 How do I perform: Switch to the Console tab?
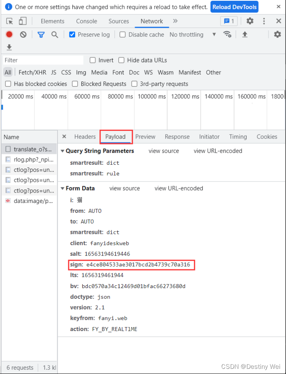coord(87,21)
